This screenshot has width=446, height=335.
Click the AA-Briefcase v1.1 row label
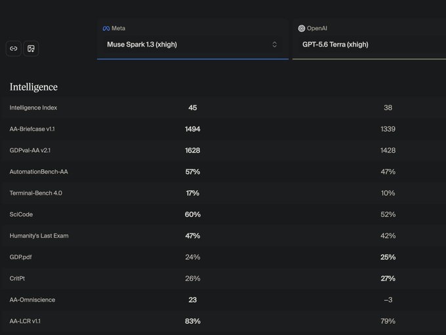coord(32,129)
